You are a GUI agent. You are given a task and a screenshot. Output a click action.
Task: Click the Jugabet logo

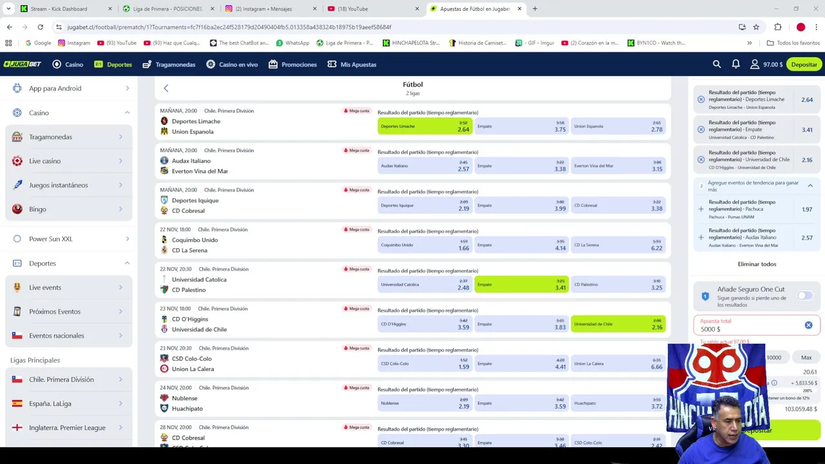23,64
